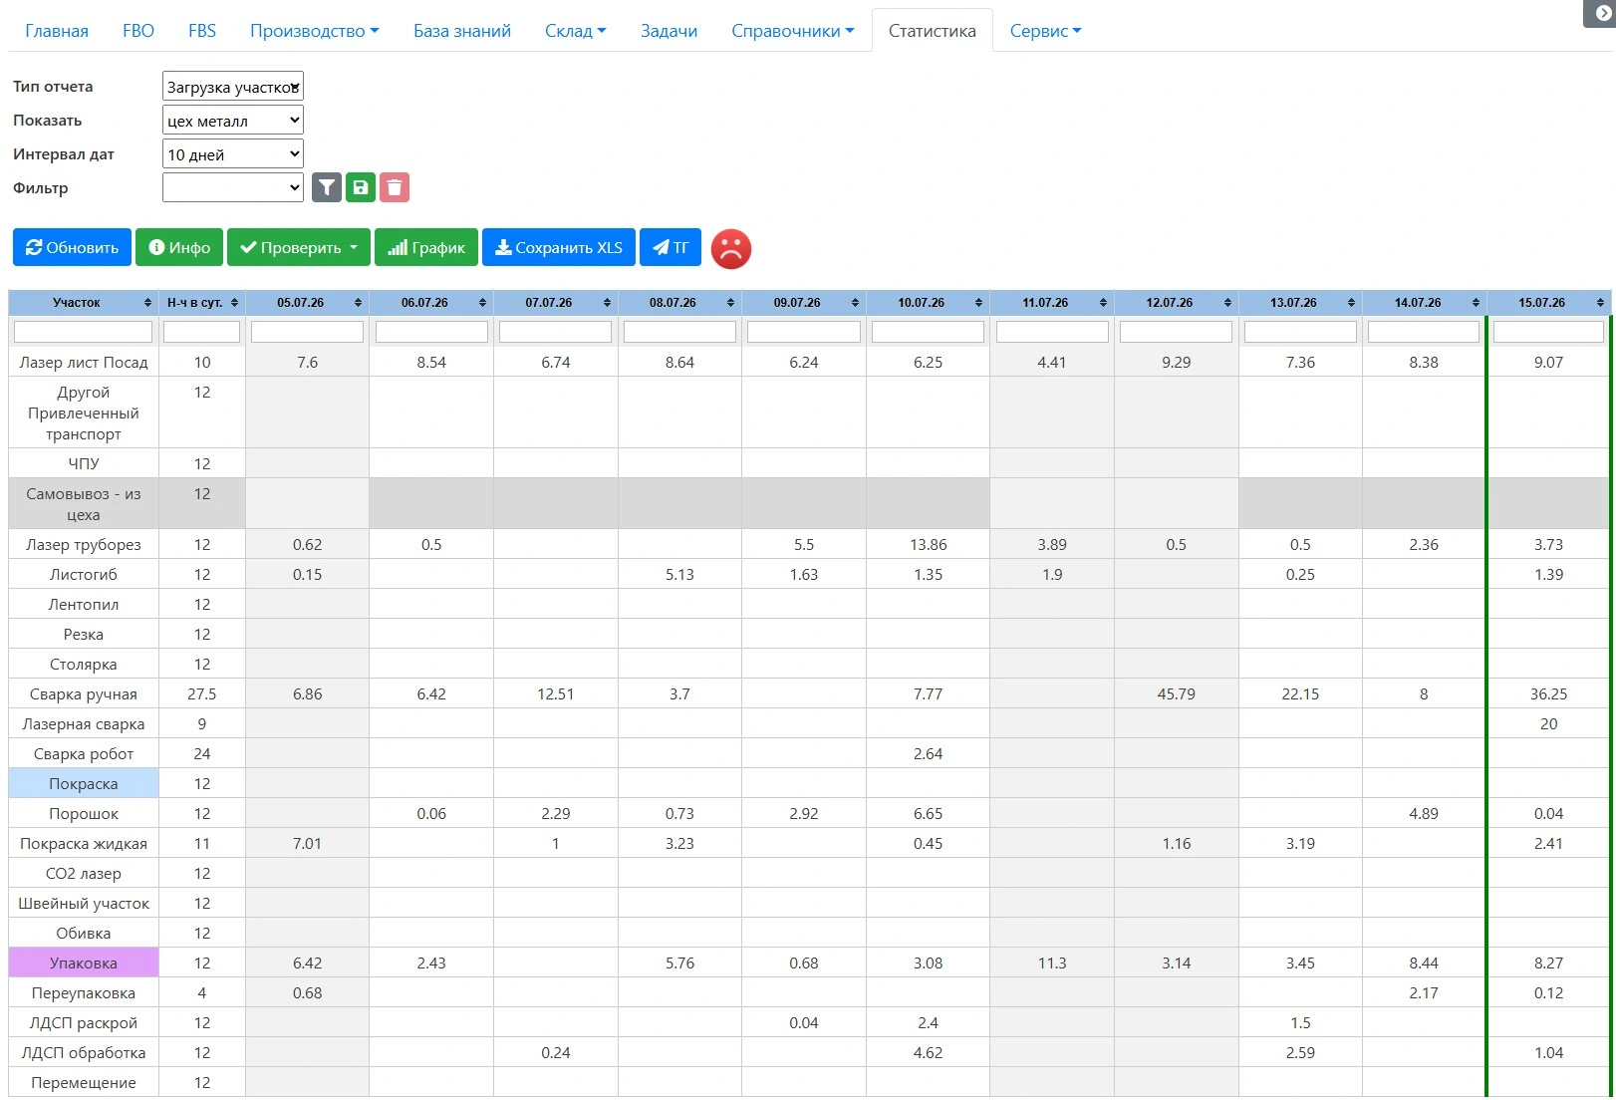
Task: Click Н-ч в сут. filter field
Action: click(202, 332)
